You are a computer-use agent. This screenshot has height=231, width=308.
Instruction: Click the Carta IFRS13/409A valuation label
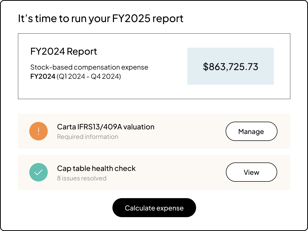point(105,127)
